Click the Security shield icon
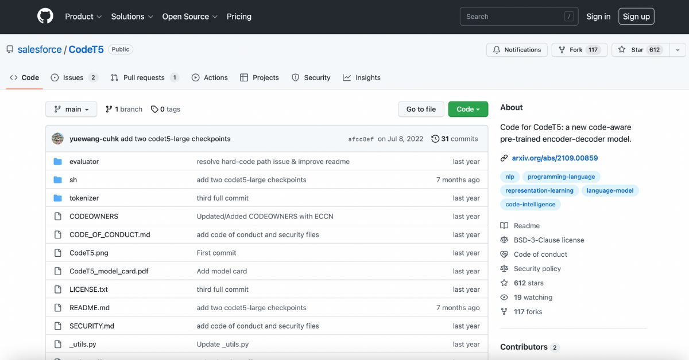689x360 pixels. [x=295, y=77]
